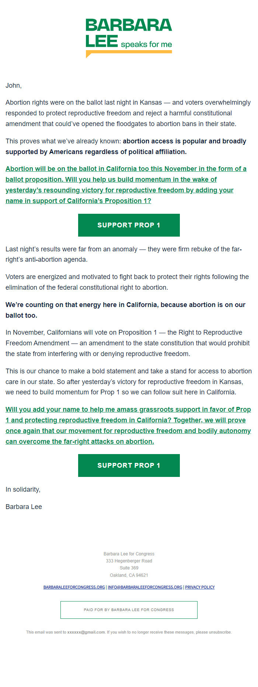Click the 'speaks for me' logo tagline
The width and height of the screenshot is (258, 687).
[146, 45]
